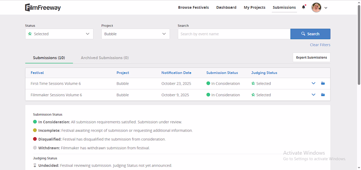Sort by Project column header
This screenshot has height=170, width=361.
click(123, 73)
